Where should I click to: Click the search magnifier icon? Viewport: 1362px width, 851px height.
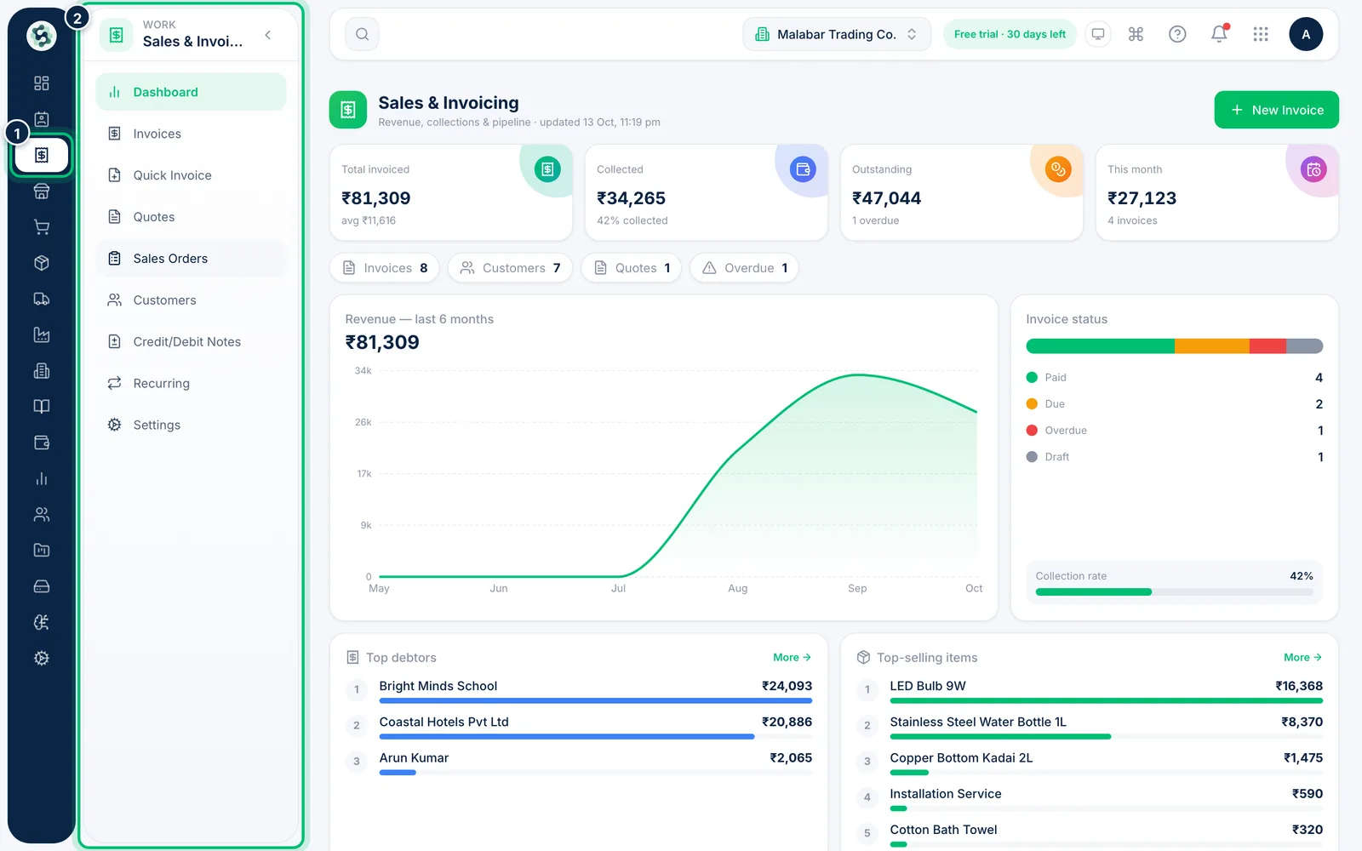(362, 34)
